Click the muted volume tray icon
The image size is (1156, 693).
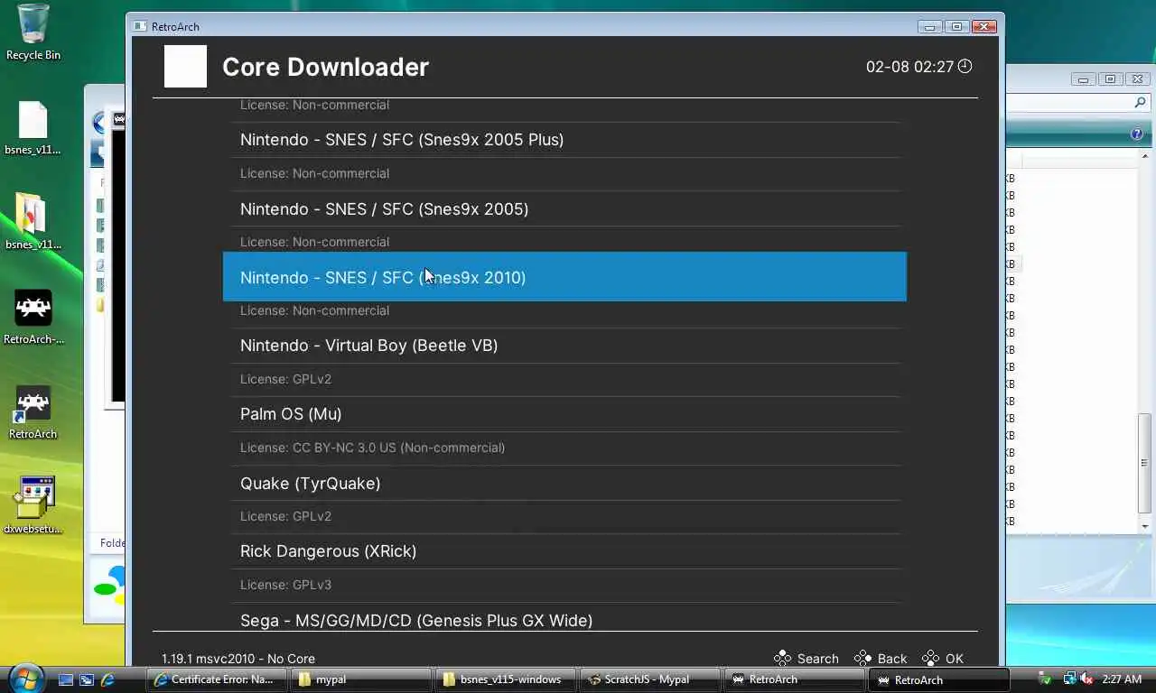click(x=1086, y=679)
